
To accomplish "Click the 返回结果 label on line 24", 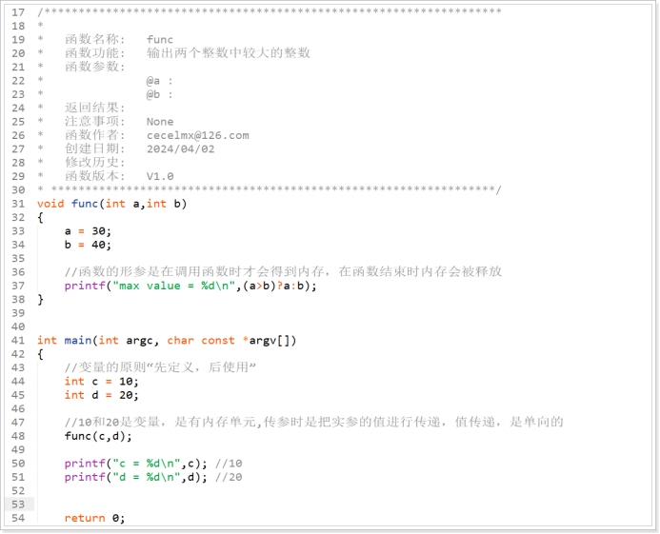I will pyautogui.click(x=94, y=108).
